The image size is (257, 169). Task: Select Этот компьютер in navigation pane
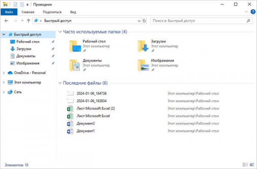click(27, 83)
